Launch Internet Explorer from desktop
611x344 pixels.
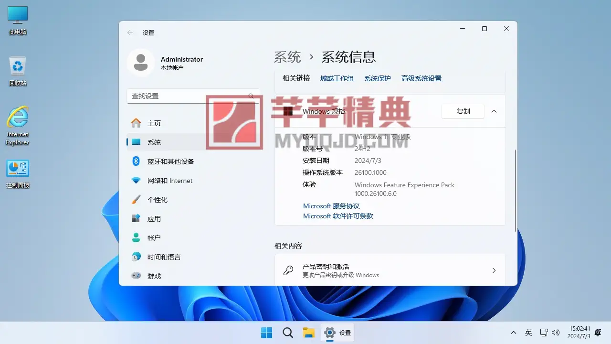pyautogui.click(x=18, y=126)
